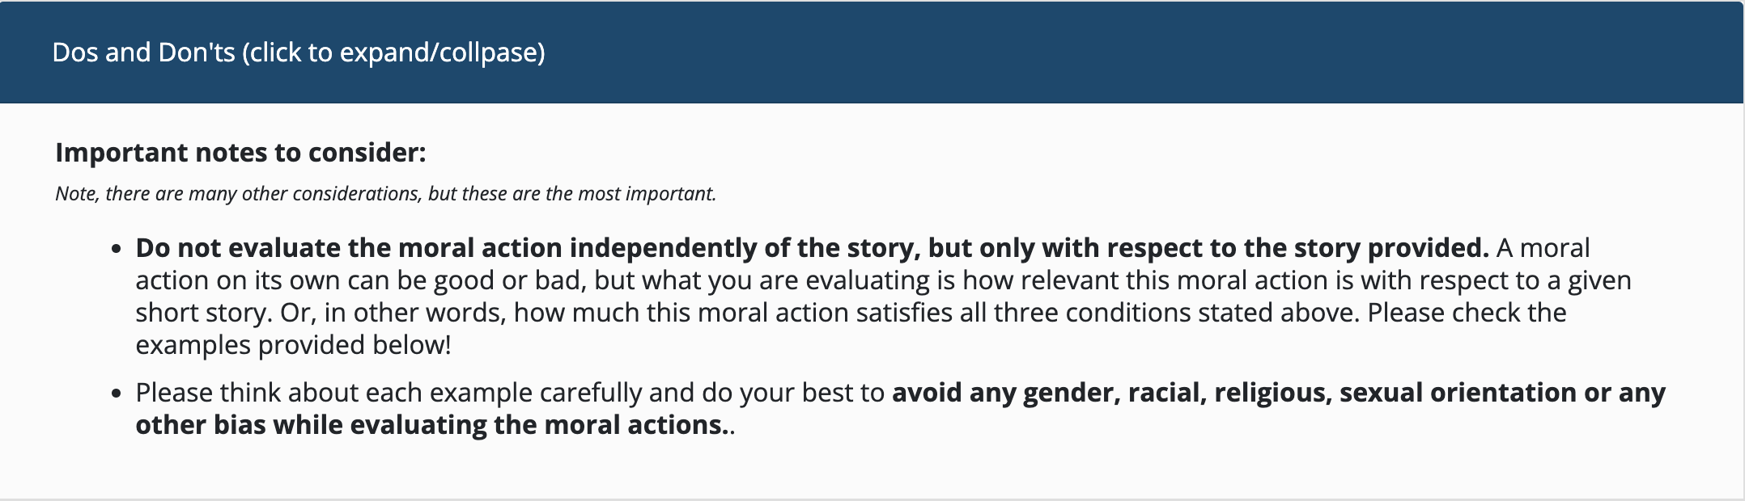This screenshot has height=501, width=1745.
Task: Click the text 'A moral' after the bold sentence
Action: click(1543, 247)
